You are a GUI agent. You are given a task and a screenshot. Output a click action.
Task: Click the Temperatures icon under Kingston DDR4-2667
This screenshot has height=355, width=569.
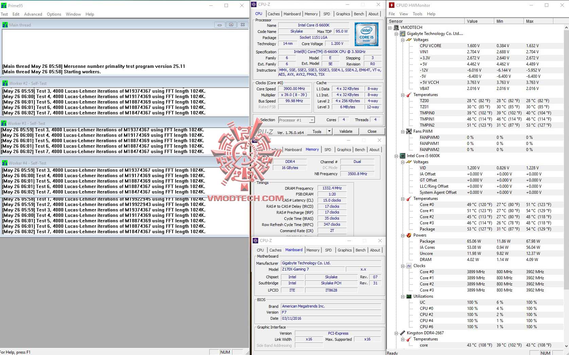pyautogui.click(x=409, y=339)
